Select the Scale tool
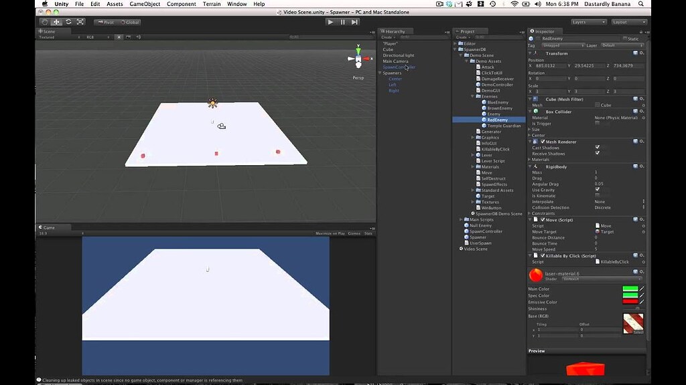The width and height of the screenshot is (686, 385). 80,21
